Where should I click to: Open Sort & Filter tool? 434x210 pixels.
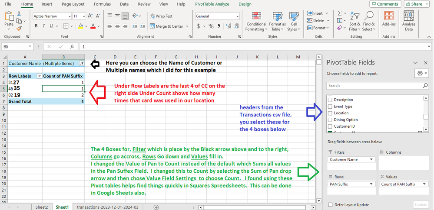click(x=354, y=21)
